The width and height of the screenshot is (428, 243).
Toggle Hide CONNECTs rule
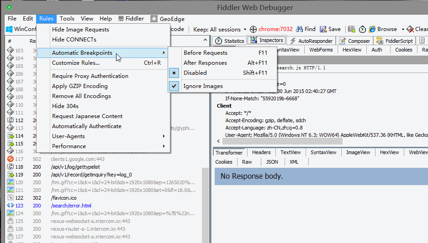[103, 40]
